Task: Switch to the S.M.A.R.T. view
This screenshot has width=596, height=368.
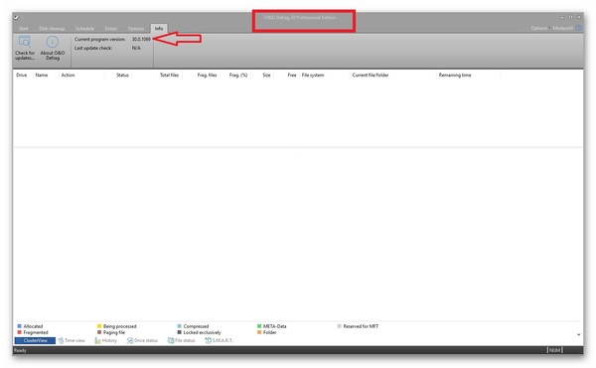Action: tap(219, 340)
